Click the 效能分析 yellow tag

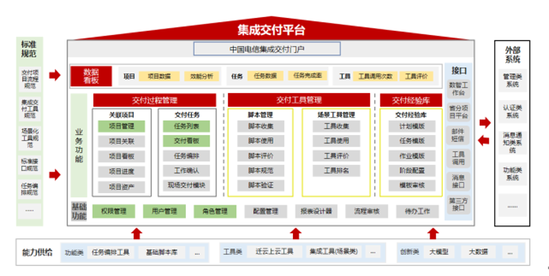[201, 76]
